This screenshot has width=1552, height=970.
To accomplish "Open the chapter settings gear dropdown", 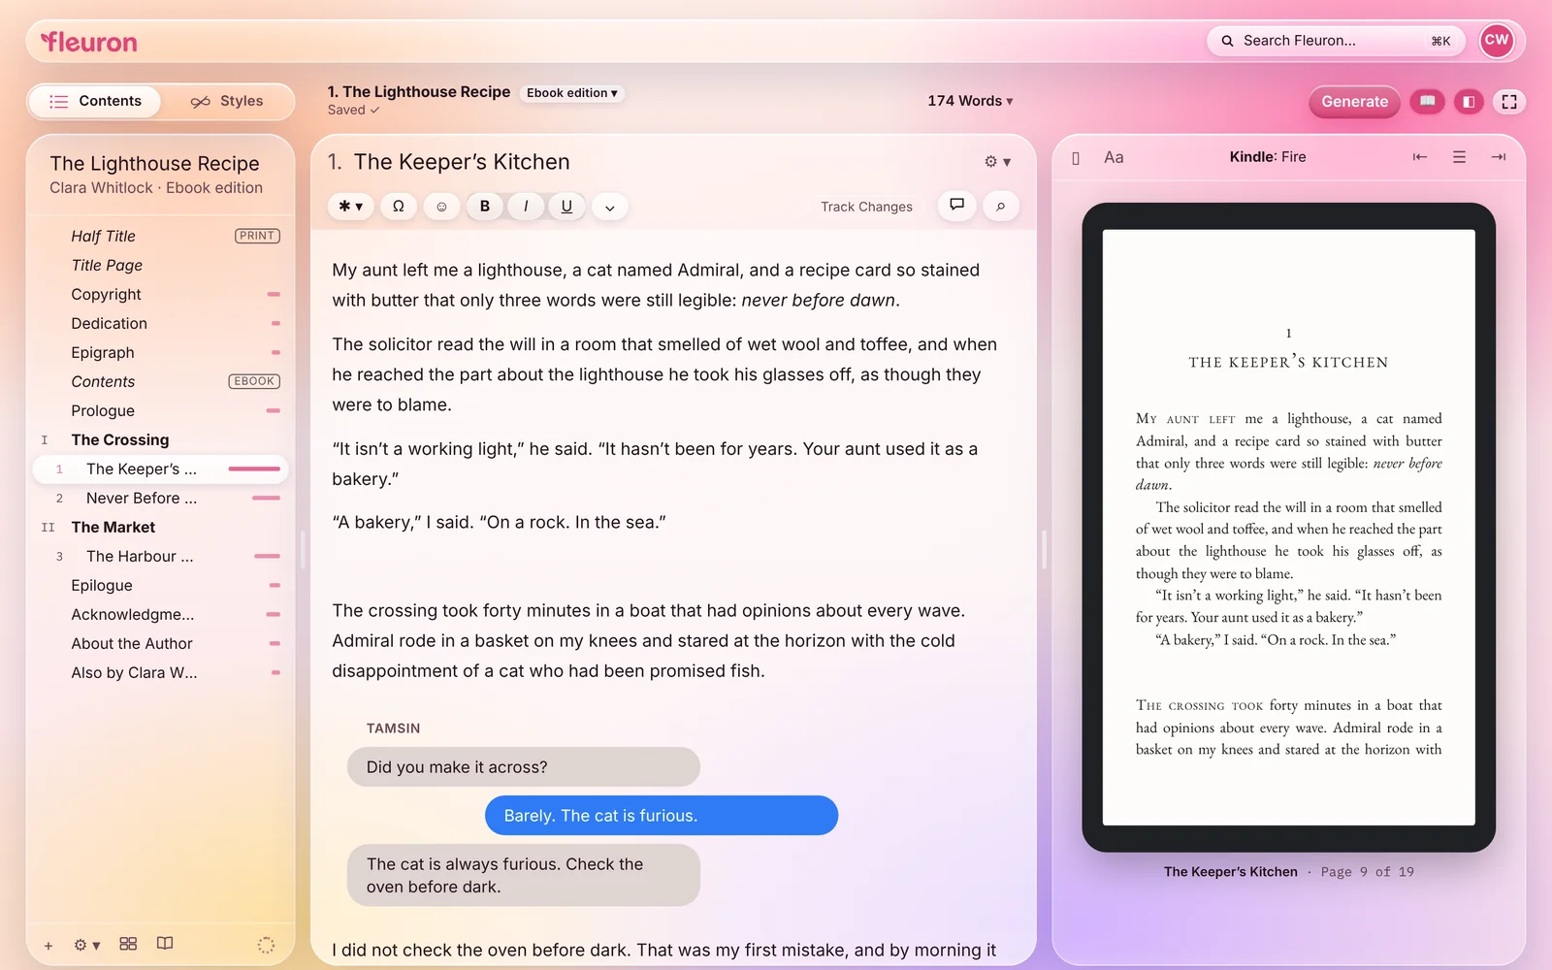I will 997,162.
